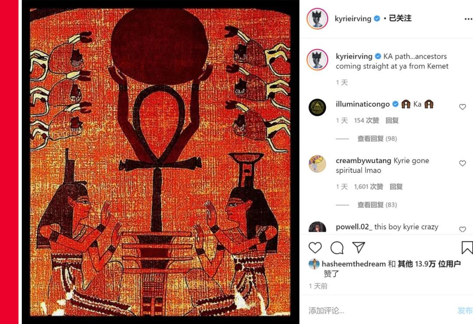
Task: Like the post with the heart icon
Action: (315, 247)
